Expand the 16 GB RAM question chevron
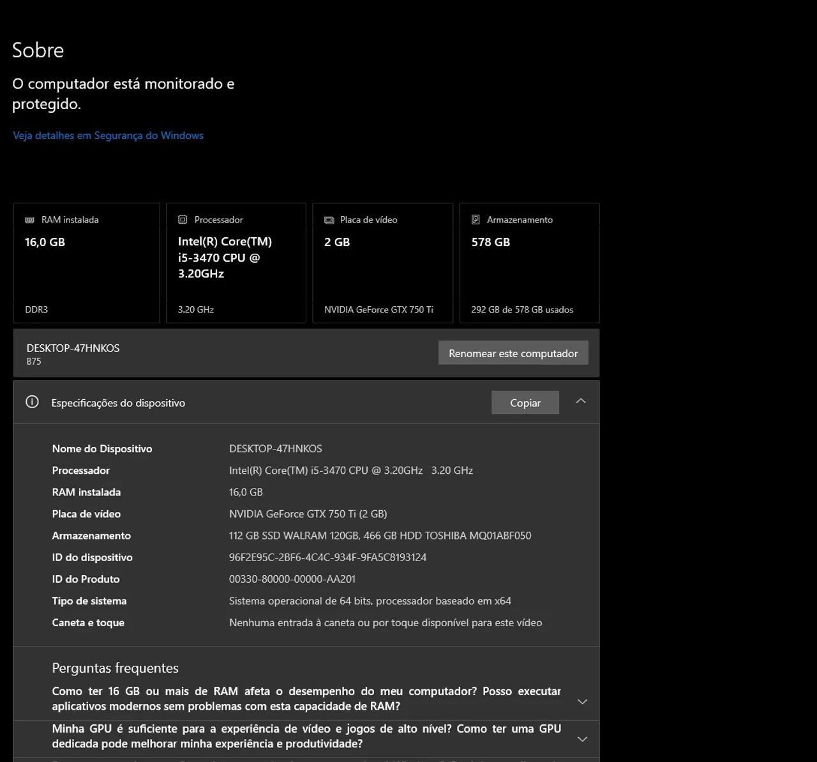The width and height of the screenshot is (817, 762). point(582,701)
